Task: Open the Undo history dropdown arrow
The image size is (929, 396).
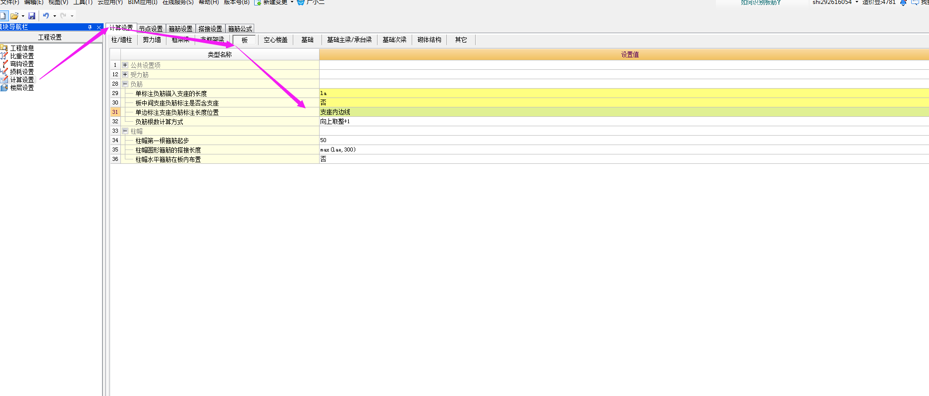Action: pyautogui.click(x=55, y=16)
